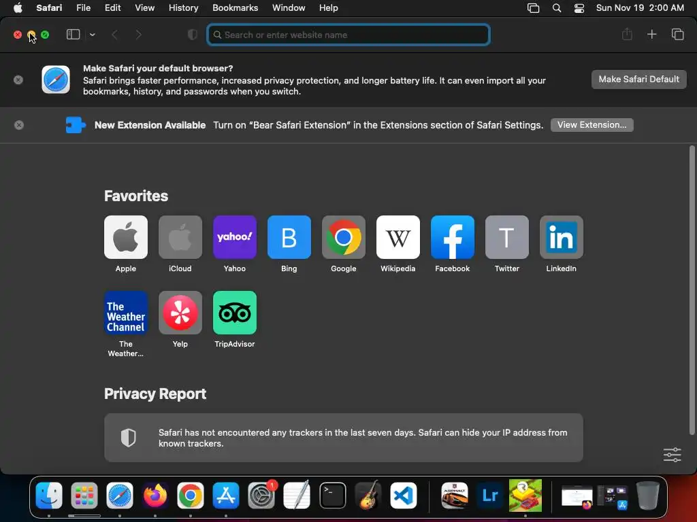Launch GarageBand from the Dock

(x=368, y=495)
